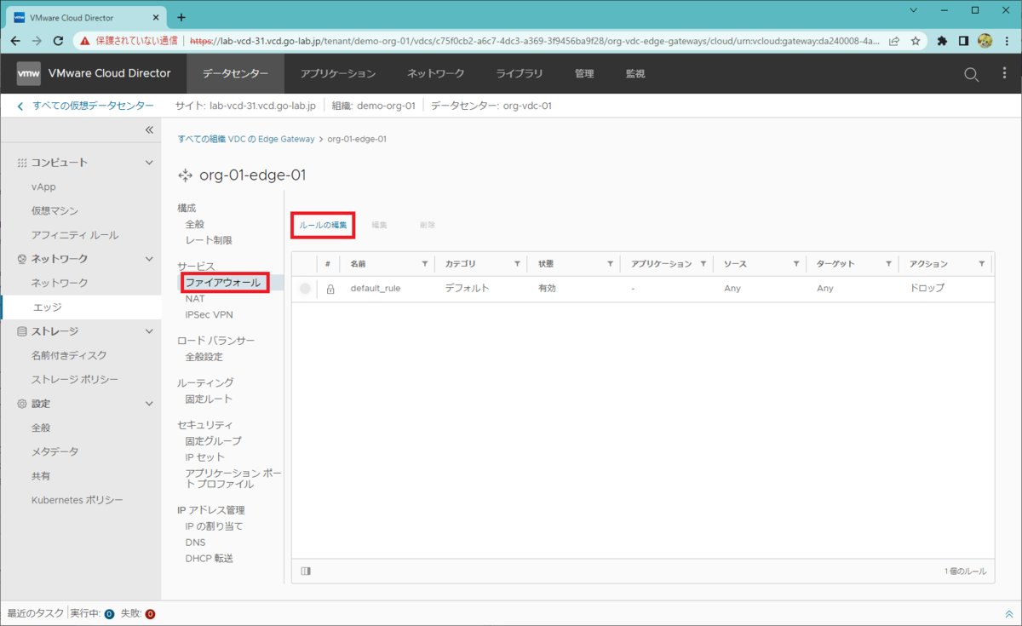Open the 監視 top tab

click(x=635, y=74)
